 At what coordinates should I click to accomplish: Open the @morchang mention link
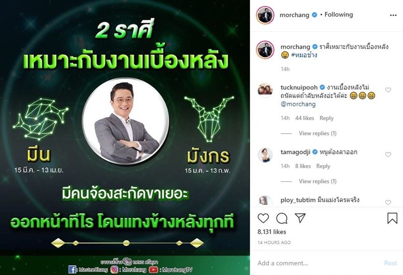(x=298, y=104)
